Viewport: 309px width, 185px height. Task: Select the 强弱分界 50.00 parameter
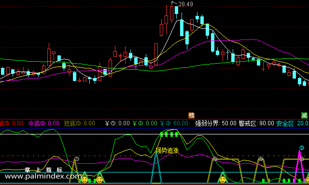tap(216, 123)
